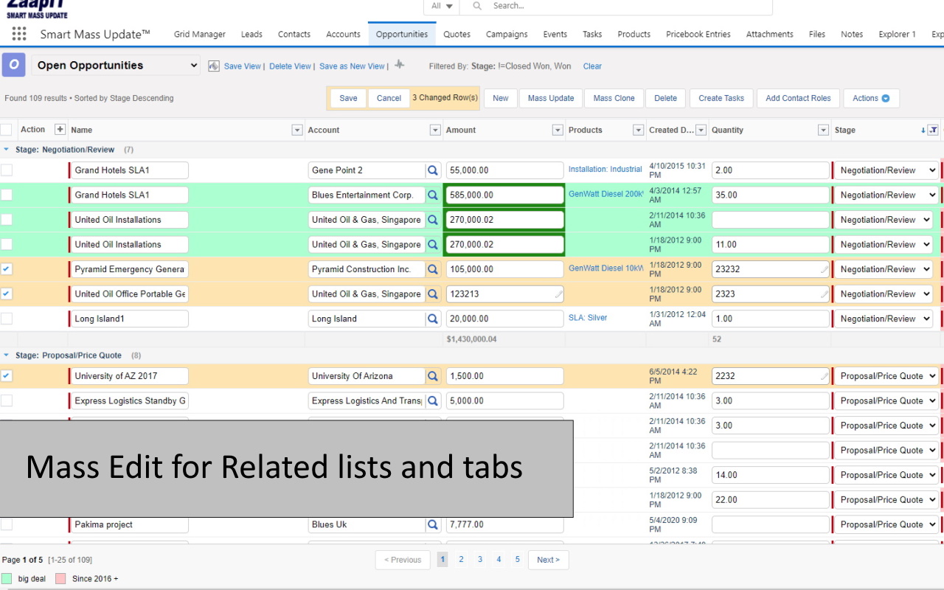Viewport: 944px width, 590px height.
Task: Open account lookup for Express Logistics And Transport
Action: tap(433, 401)
